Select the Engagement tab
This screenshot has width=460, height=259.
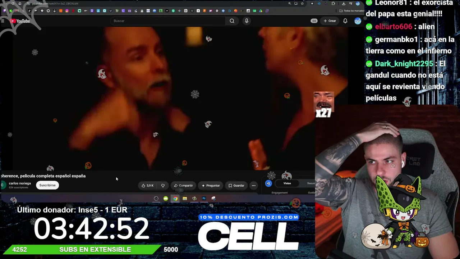(x=280, y=193)
